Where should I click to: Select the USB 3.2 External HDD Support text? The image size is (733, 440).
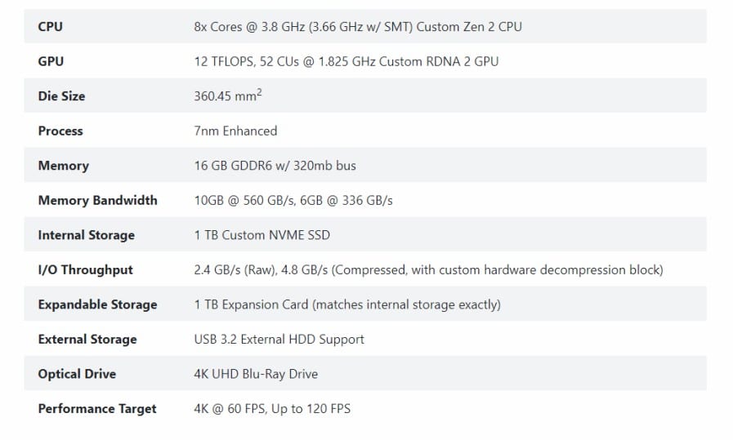[279, 339]
